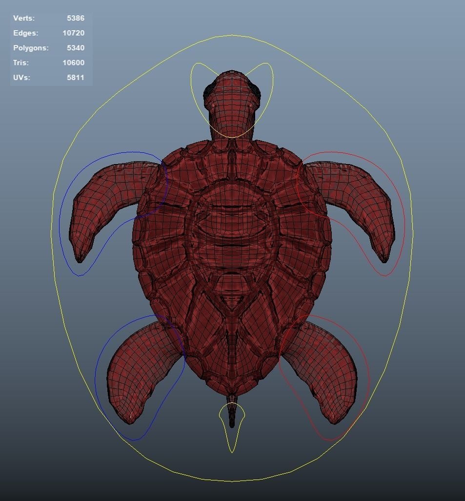Viewport: 465px width, 501px height.
Task: Click the UVs statistic 5811
Action: pyautogui.click(x=76, y=77)
